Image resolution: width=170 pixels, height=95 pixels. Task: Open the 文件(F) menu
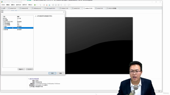coord(3,5)
